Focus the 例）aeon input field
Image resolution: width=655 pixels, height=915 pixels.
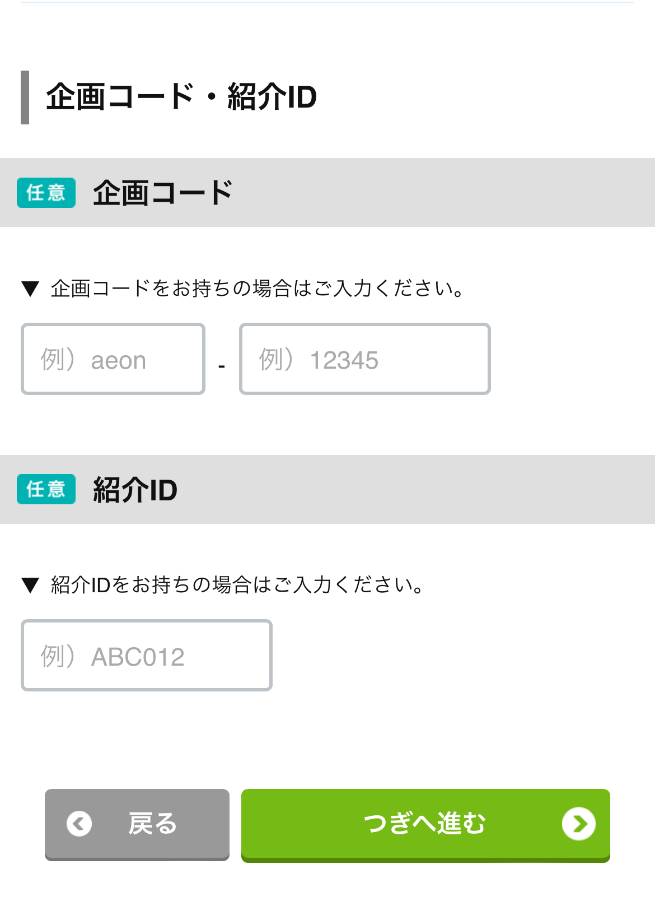click(113, 359)
